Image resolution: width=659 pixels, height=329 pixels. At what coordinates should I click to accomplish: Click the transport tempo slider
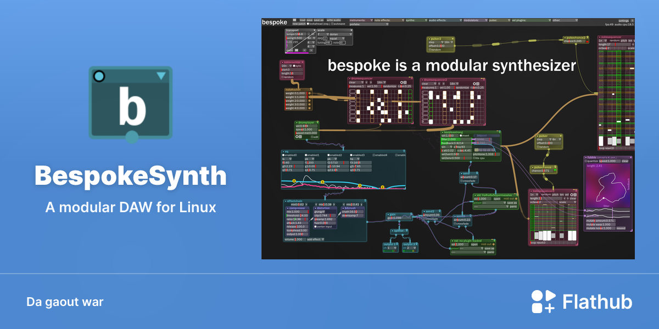tap(297, 35)
